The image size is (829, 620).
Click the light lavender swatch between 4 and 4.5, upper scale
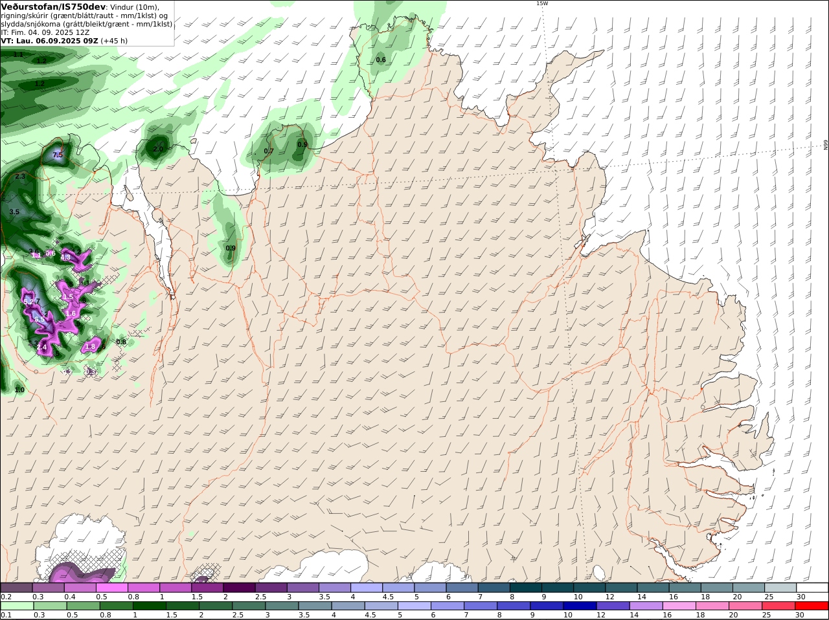(x=367, y=588)
